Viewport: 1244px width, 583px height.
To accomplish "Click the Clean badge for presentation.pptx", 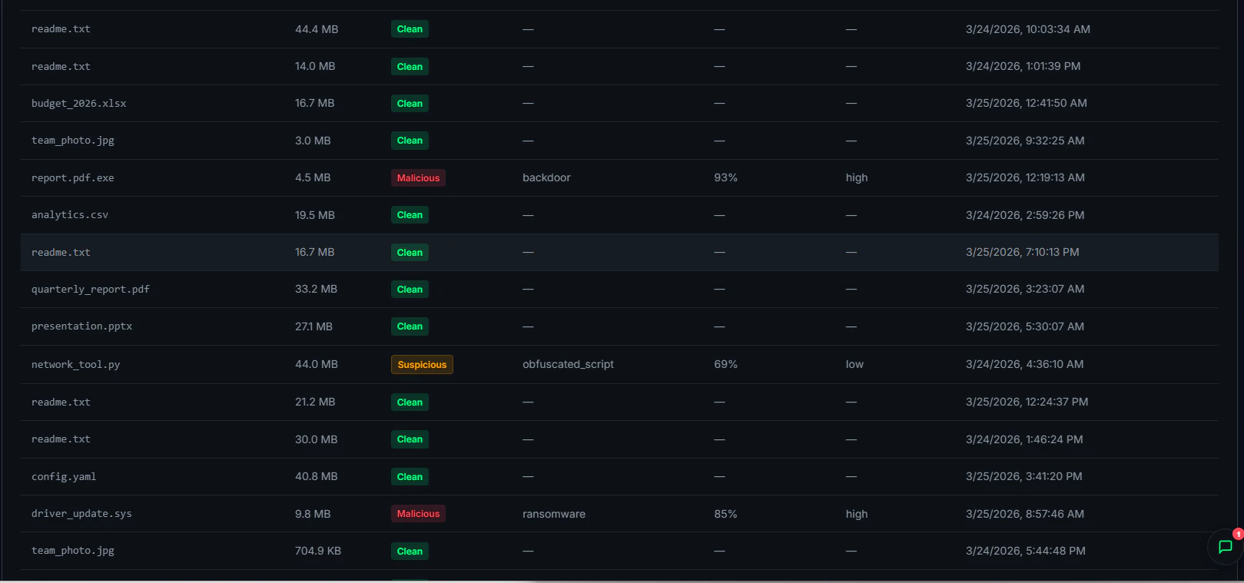I will coord(410,326).
